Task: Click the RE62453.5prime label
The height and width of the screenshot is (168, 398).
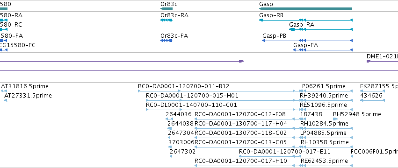Action: click(324, 161)
